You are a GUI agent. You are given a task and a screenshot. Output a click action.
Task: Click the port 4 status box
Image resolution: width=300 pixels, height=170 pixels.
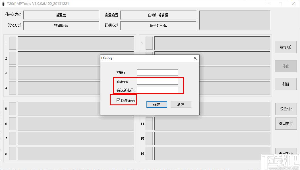(x=13, y=88)
